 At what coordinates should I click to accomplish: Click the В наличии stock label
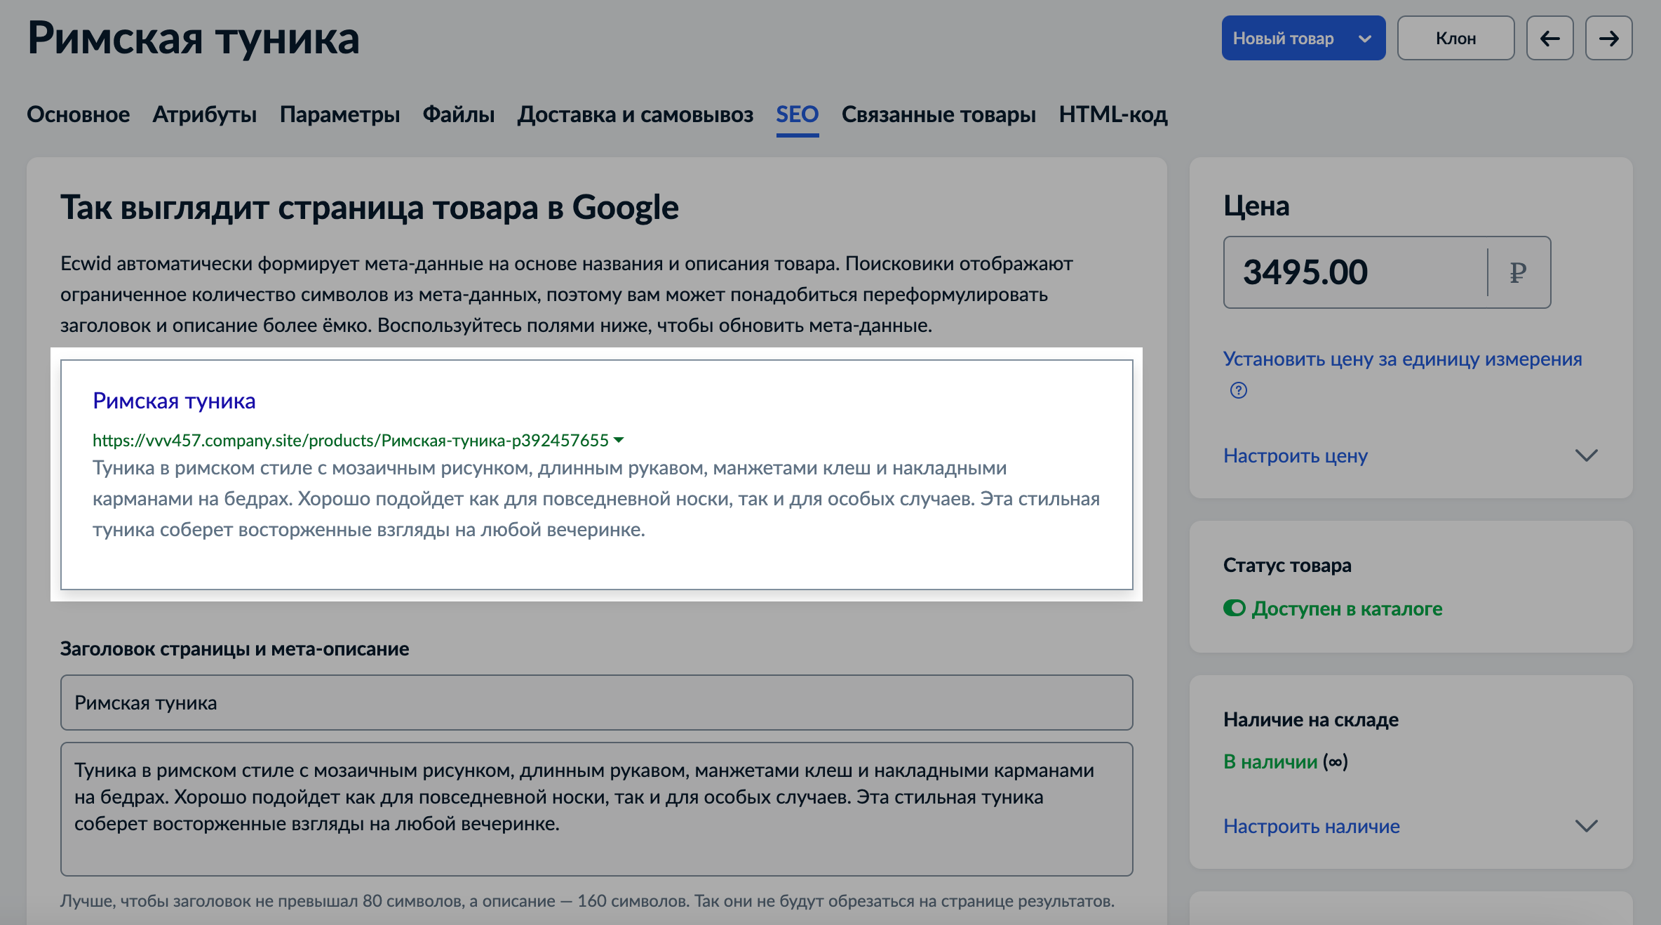(x=1270, y=761)
